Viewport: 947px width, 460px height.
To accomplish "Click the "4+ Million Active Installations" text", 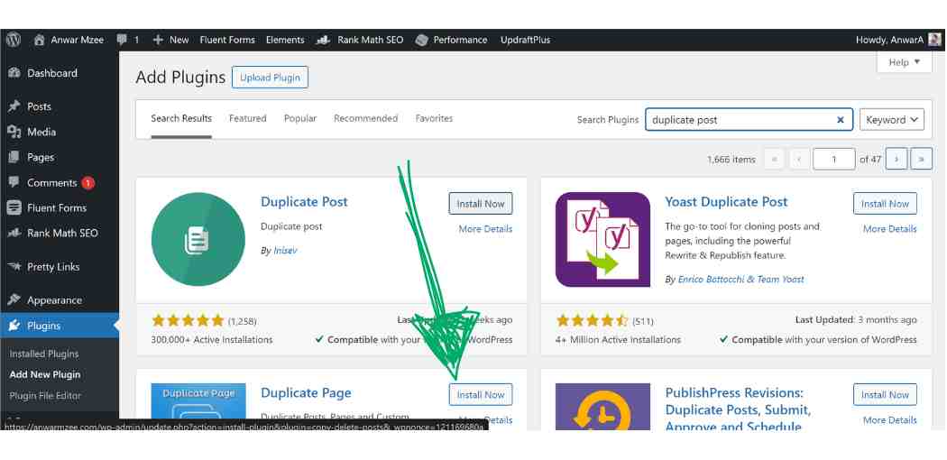I will click(618, 340).
